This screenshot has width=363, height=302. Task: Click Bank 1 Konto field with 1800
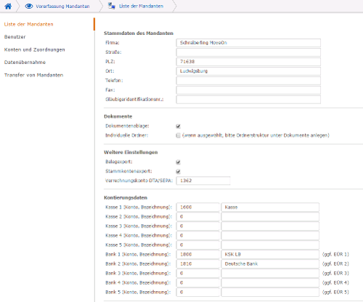[x=197, y=255]
